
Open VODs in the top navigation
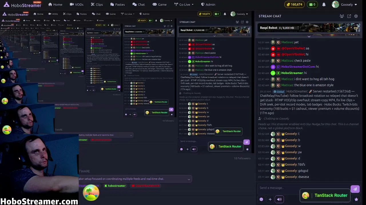(77, 5)
